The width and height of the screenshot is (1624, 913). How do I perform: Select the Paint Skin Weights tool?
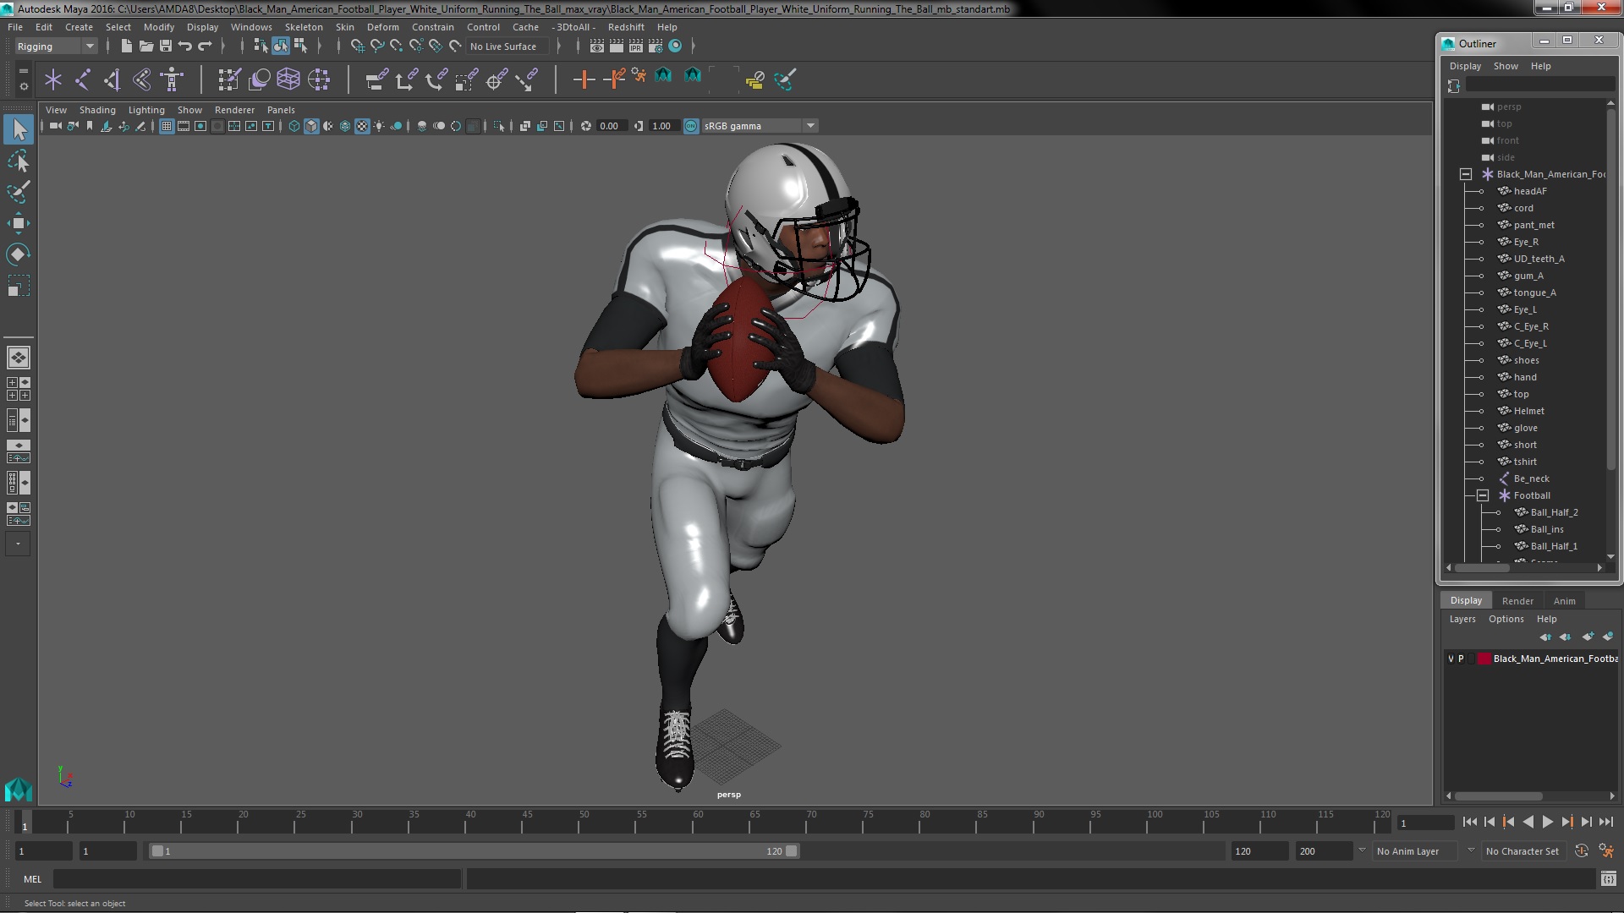point(229,79)
